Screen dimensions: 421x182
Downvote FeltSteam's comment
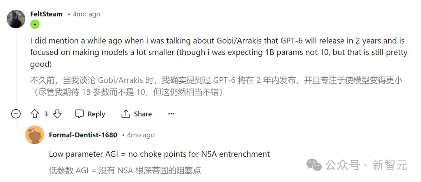(57, 114)
